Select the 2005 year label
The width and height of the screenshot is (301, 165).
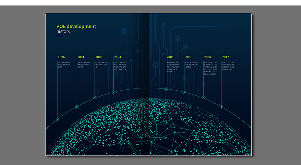(170, 57)
